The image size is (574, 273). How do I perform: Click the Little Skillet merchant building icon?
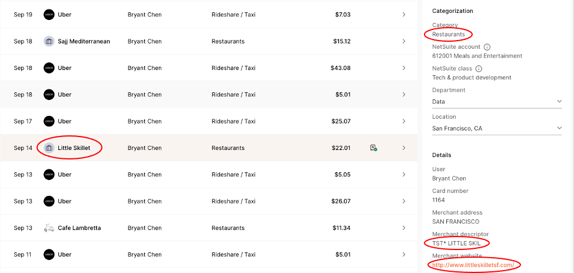coord(49,148)
